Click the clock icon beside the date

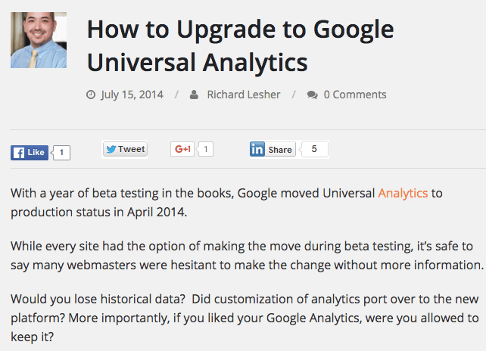pos(91,95)
